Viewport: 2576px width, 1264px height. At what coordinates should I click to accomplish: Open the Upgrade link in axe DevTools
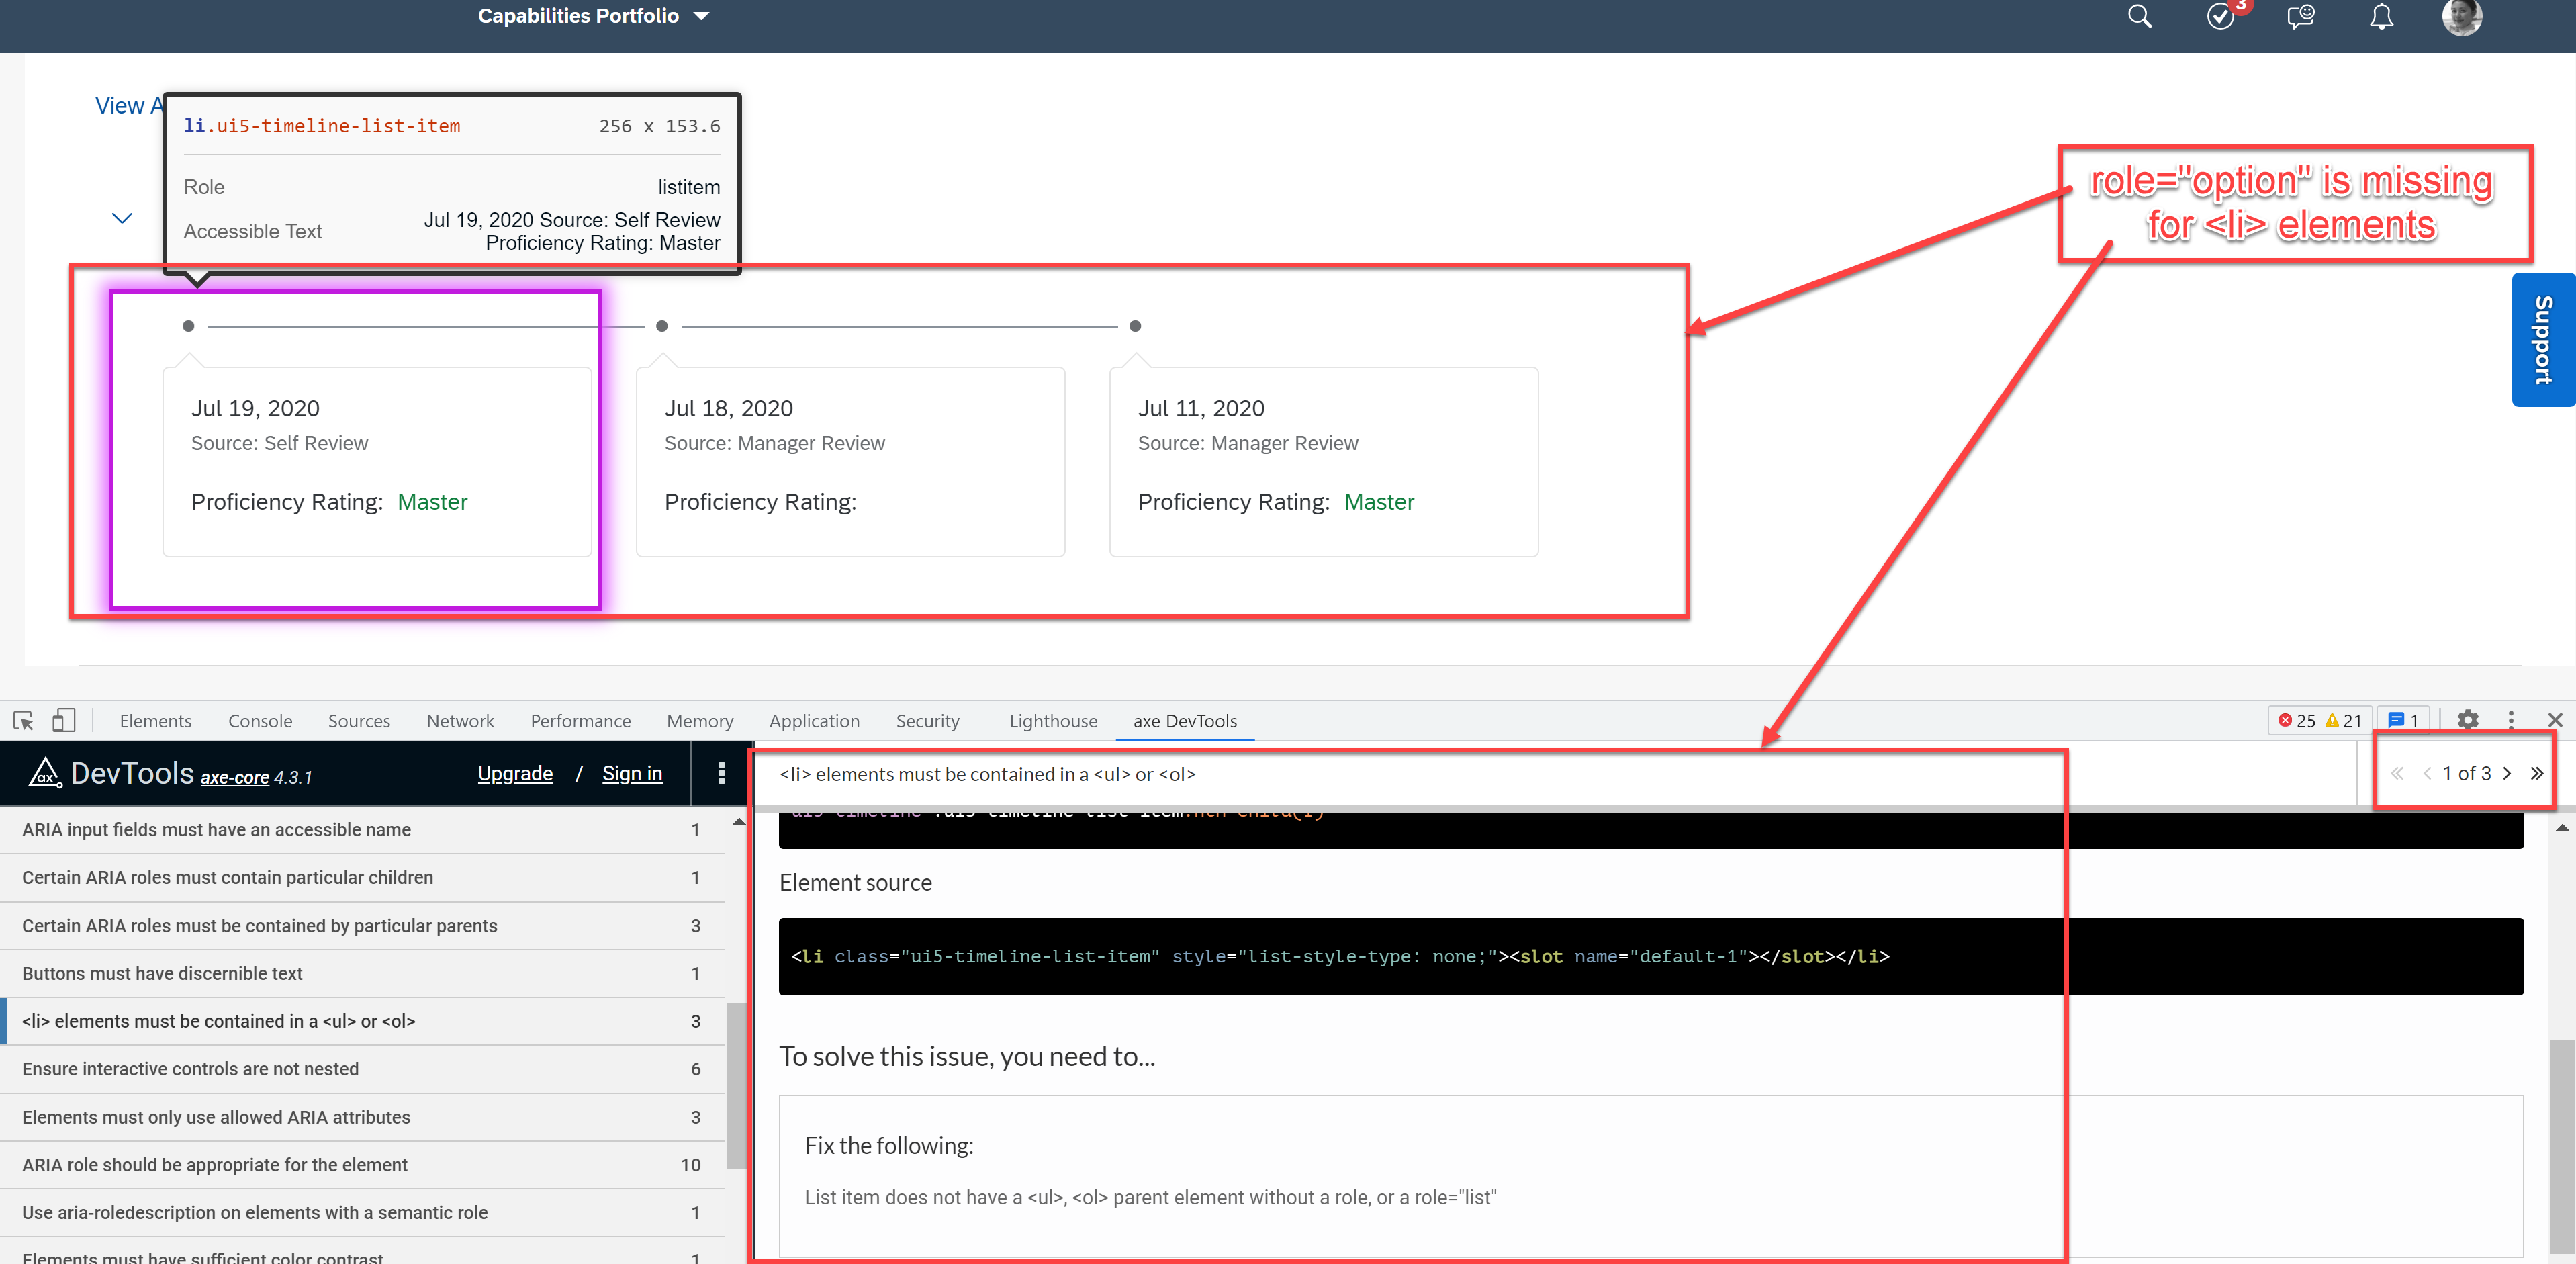pyautogui.click(x=514, y=773)
